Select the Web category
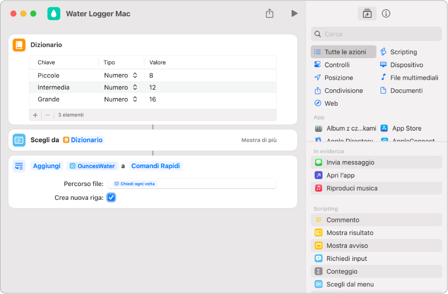Image resolution: width=448 pixels, height=294 pixels. click(326, 103)
